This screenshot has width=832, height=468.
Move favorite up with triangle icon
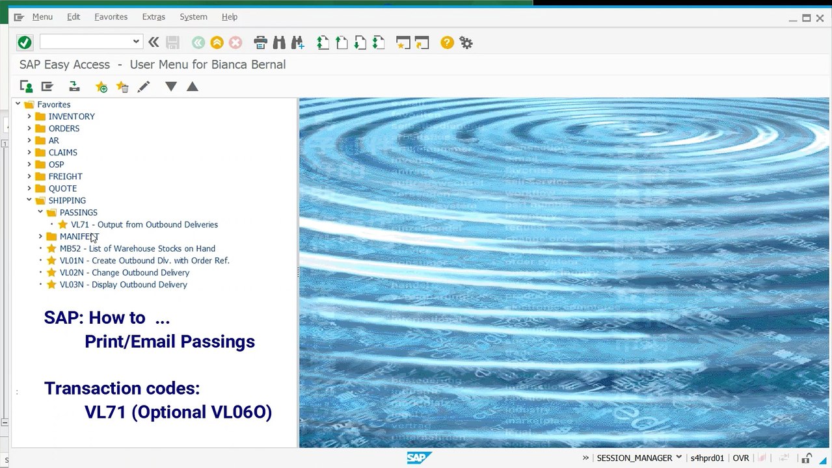click(x=192, y=86)
